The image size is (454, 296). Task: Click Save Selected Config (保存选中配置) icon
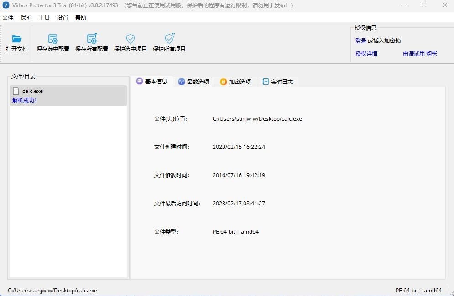(x=53, y=39)
